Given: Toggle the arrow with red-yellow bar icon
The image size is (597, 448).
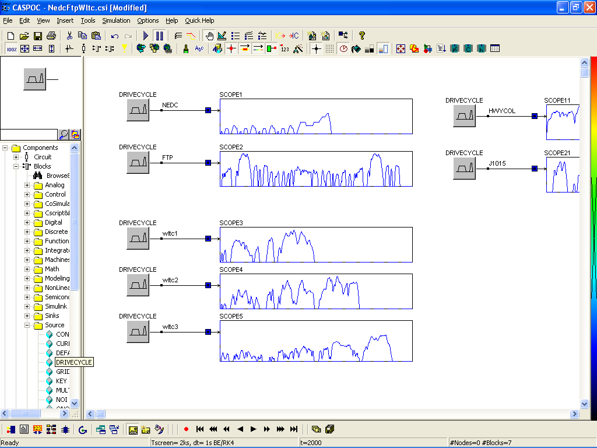Looking at the screenshot, I should [245, 49].
